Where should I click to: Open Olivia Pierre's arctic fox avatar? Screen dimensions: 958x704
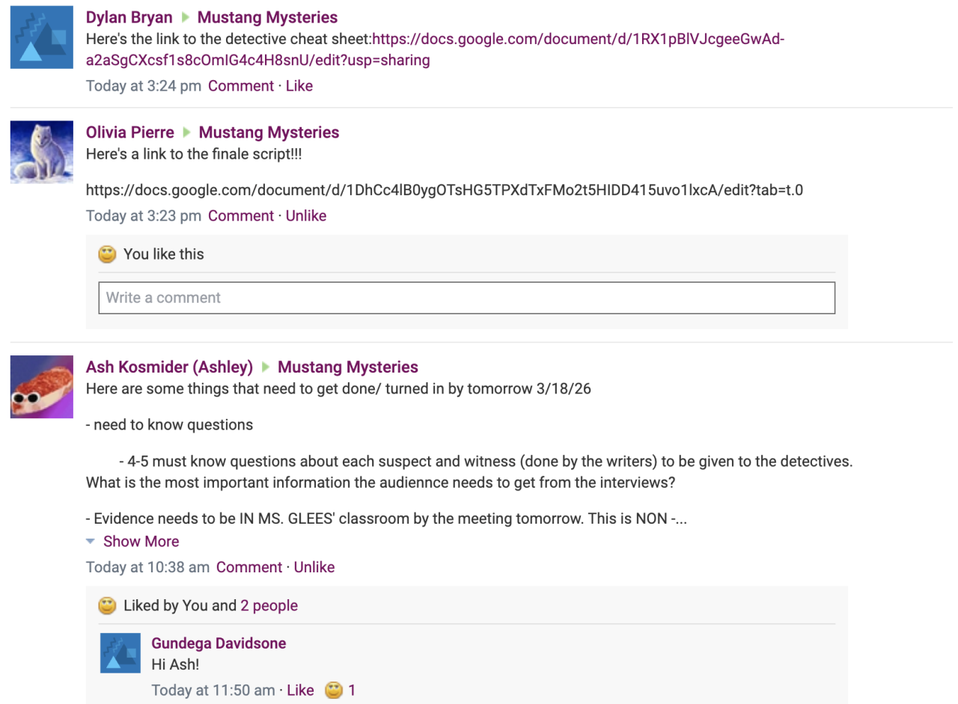click(x=41, y=153)
